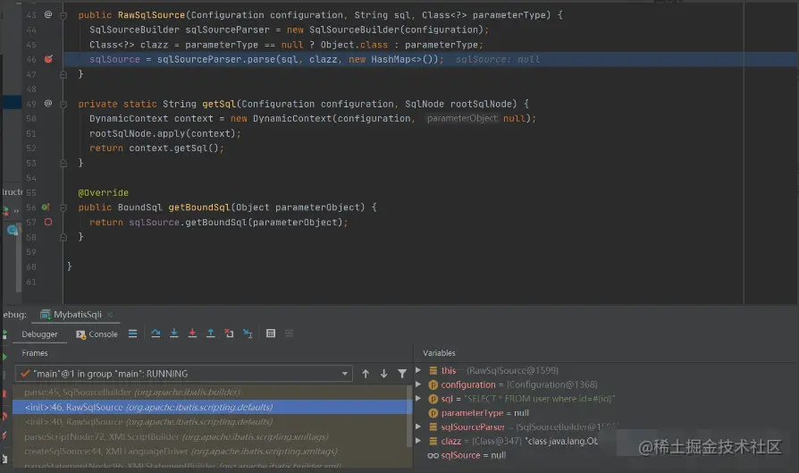Click the sqlSource watch glasses icon
The height and width of the screenshot is (473, 799).
pos(433,455)
